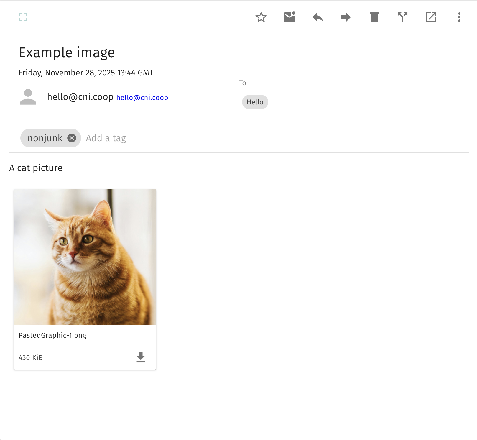The height and width of the screenshot is (440, 477).
Task: Switch focus to the To section
Action: 242,83
